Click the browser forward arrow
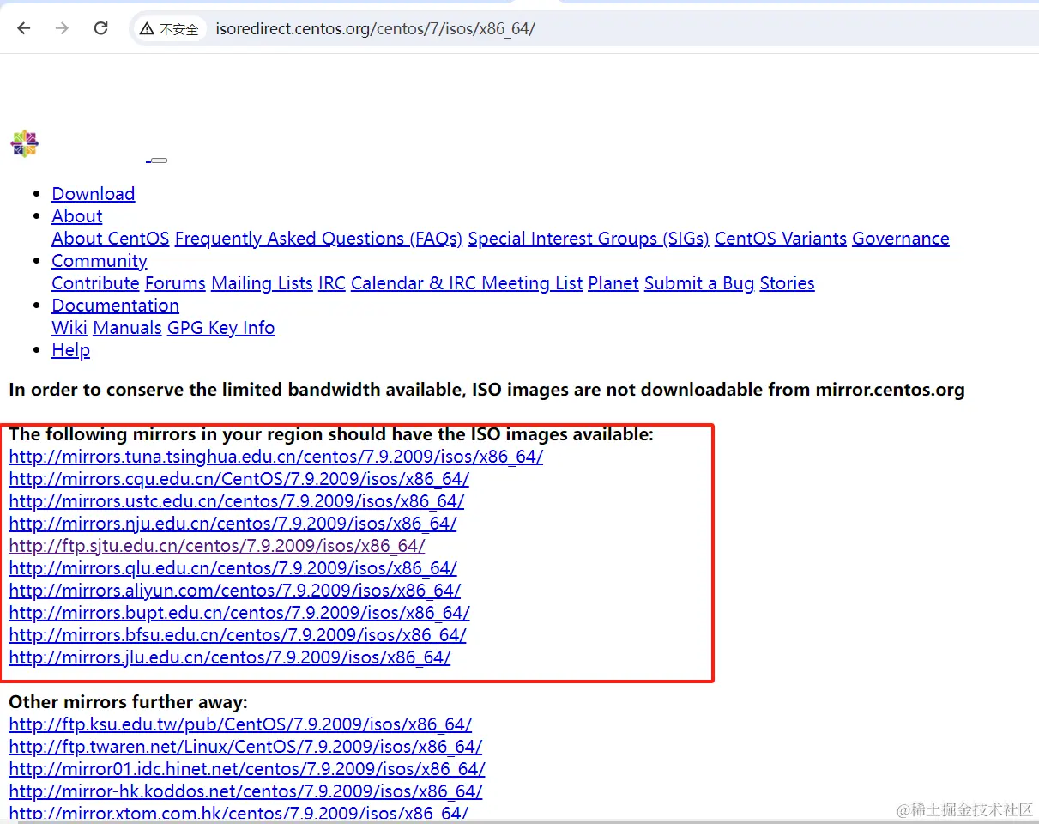Screen dimensions: 1039x824 62,28
